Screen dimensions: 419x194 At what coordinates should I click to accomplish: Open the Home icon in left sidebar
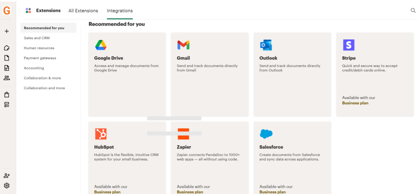coord(7,48)
